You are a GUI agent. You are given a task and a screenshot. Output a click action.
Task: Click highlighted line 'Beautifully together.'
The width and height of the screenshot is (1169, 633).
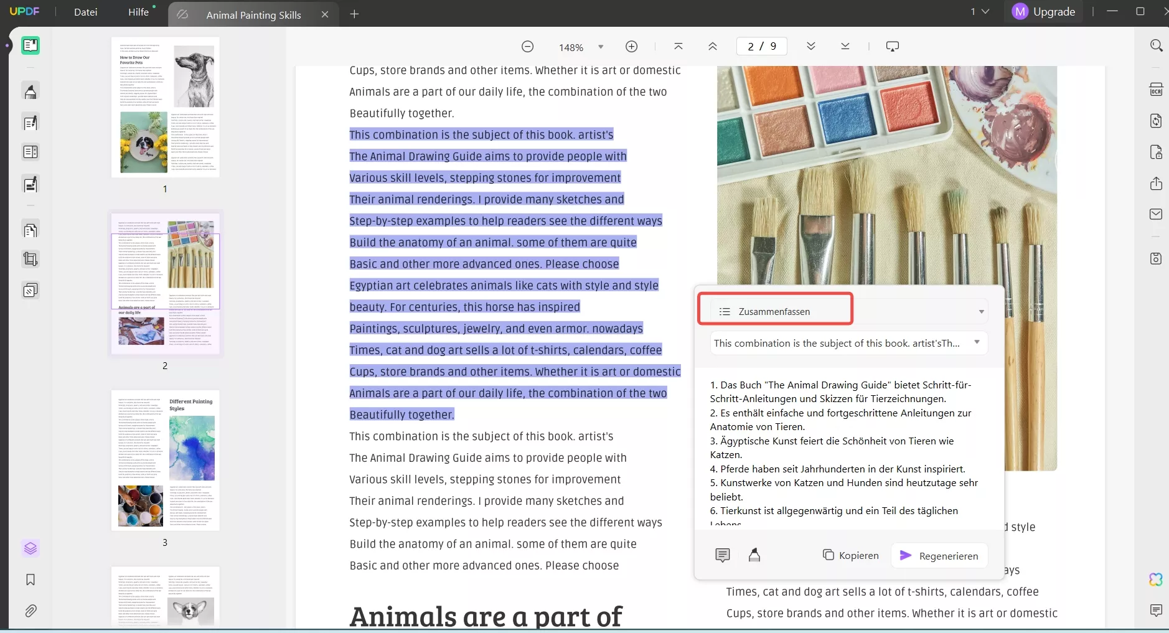pyautogui.click(x=401, y=415)
